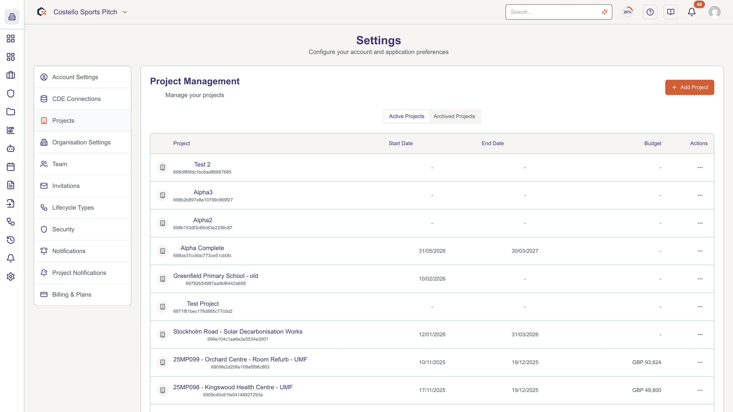Select the history clock icon in sidebar
Viewport: 733px width, 412px height.
click(11, 240)
